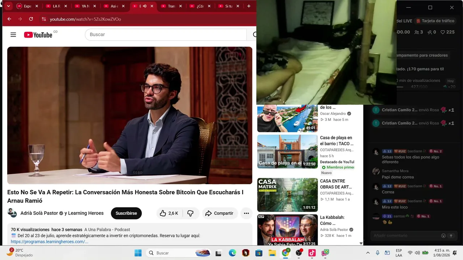463x260 pixels.
Task: Open the Learning Heroes channel link
Action: 86,213
